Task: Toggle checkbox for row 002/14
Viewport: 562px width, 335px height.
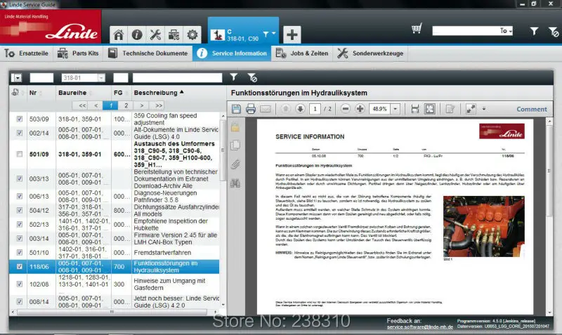Action: 20,133
